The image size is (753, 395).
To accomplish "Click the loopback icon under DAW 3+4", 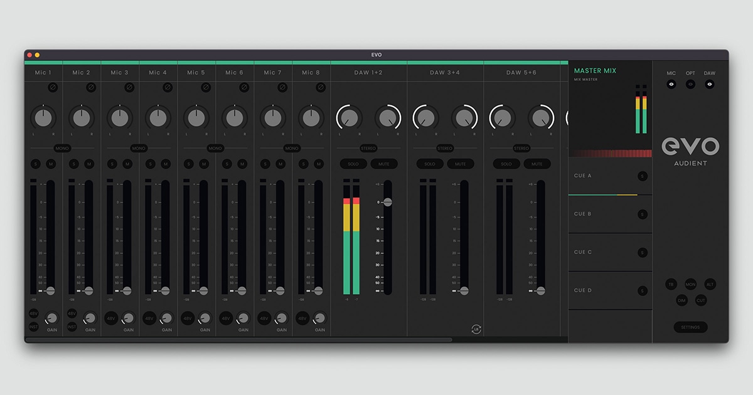I will (x=476, y=329).
